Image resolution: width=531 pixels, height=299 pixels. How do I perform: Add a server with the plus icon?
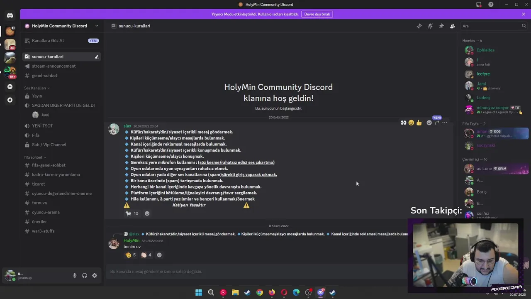pos(10,87)
